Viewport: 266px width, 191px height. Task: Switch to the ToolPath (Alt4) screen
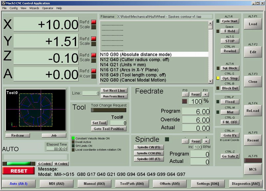pos(132,184)
